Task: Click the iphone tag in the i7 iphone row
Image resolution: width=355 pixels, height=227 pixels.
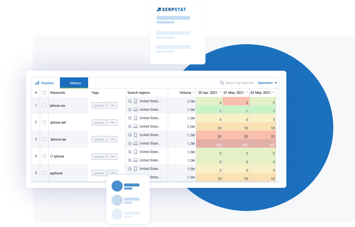Action: [99, 157]
